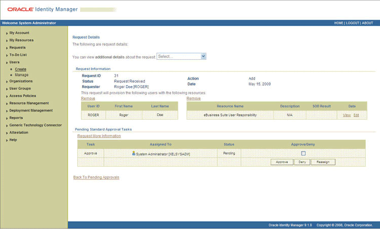Click Manage under Users

click(22, 75)
